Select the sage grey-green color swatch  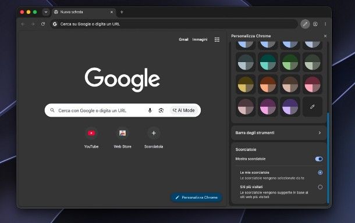313,62
